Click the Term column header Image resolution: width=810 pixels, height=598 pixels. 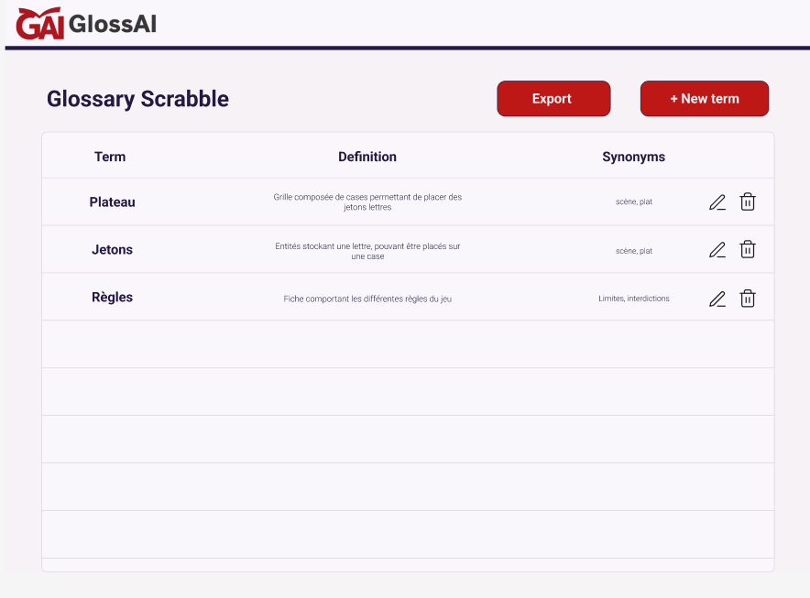tap(110, 157)
